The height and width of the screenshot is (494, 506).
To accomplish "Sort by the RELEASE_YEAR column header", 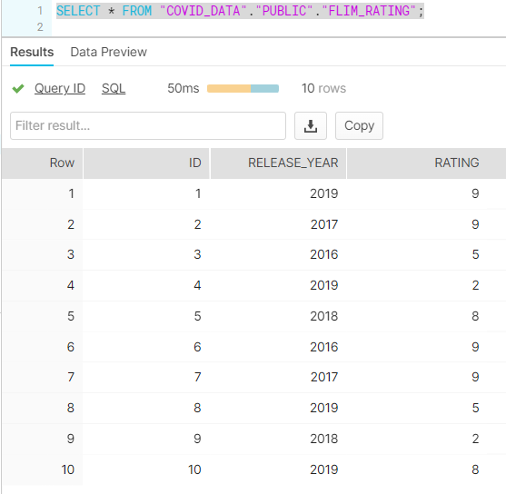I will (x=278, y=163).
